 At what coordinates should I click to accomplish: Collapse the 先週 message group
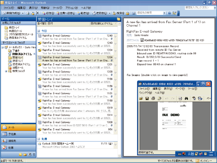tap(39, 139)
